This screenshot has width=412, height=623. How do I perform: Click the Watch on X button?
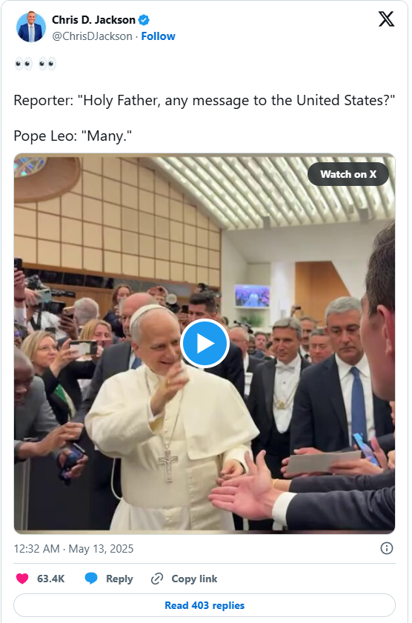(348, 174)
